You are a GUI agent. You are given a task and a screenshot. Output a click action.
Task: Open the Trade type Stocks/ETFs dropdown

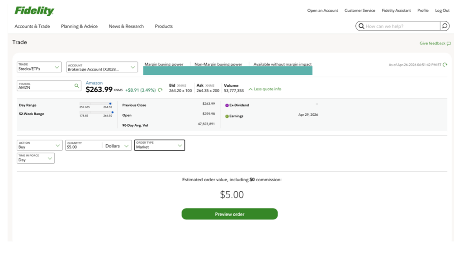click(39, 67)
